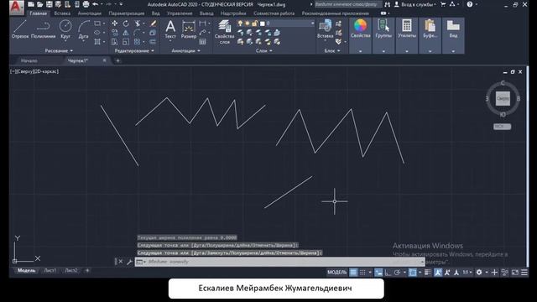This screenshot has width=537, height=302.
Task: Open the Вставка ribbon tab
Action: [x=62, y=13]
